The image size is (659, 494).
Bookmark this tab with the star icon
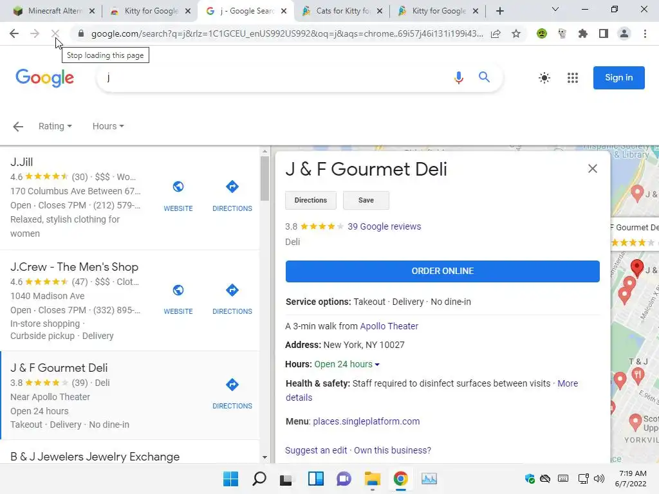click(516, 33)
